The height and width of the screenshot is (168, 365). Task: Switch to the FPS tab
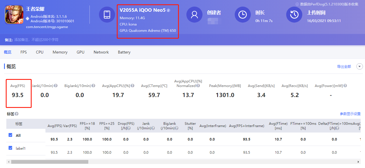(24, 52)
